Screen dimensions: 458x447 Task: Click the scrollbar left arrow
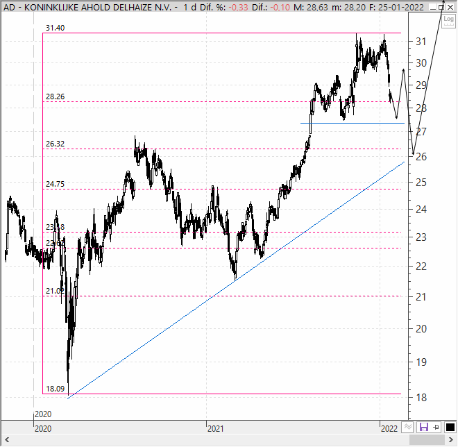point(7,439)
